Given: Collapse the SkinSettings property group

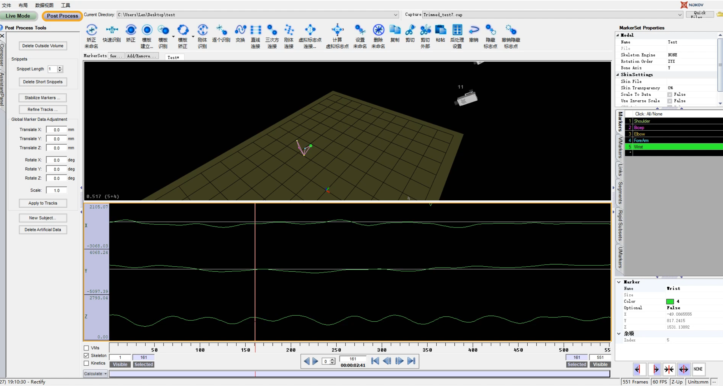Looking at the screenshot, I should 618,75.
